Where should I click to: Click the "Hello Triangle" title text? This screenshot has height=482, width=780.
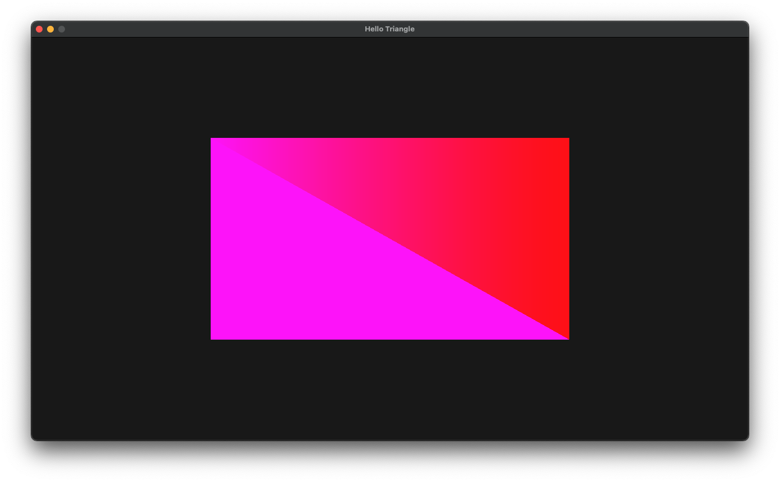coord(389,29)
